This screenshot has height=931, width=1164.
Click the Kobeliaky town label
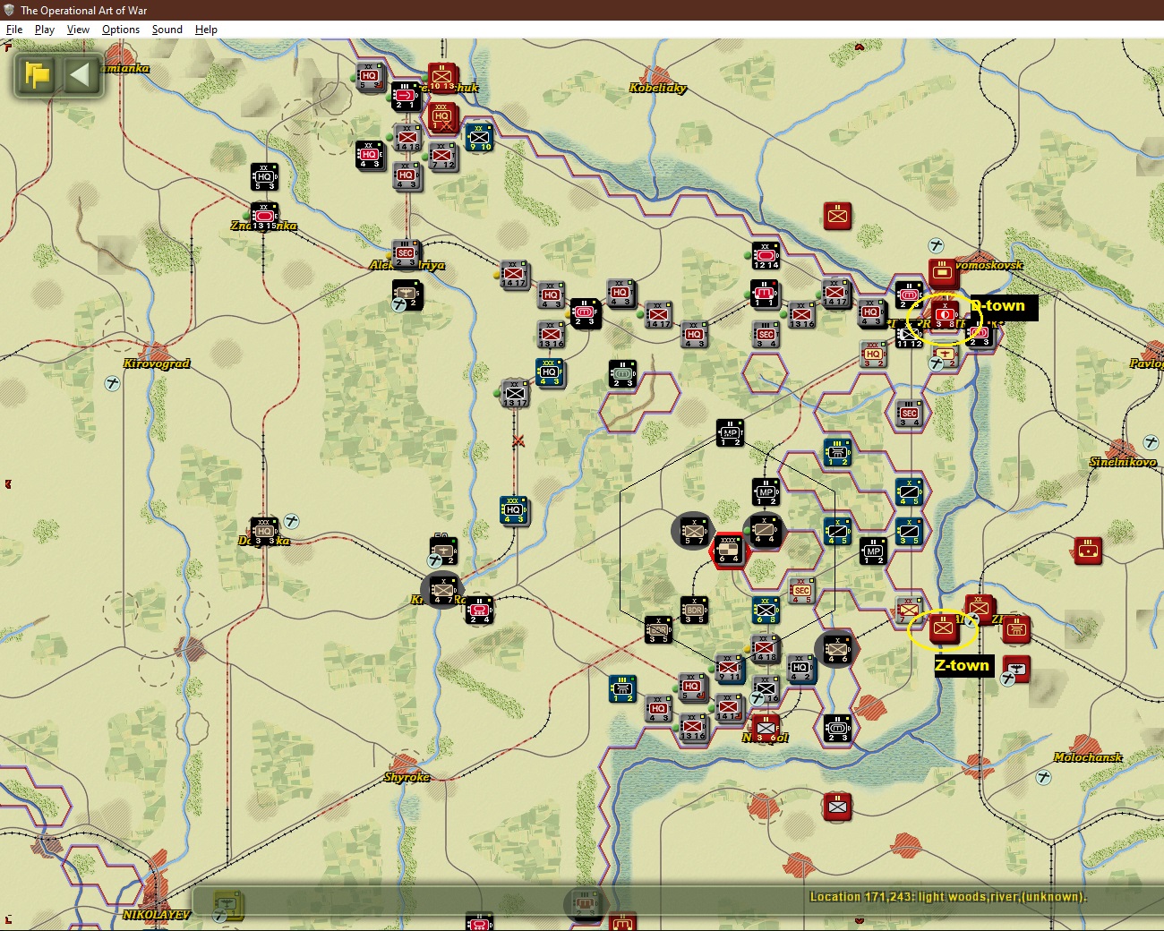point(658,88)
